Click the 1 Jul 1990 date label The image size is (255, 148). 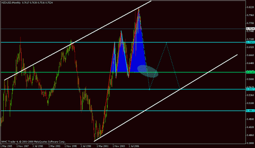[38, 146]
